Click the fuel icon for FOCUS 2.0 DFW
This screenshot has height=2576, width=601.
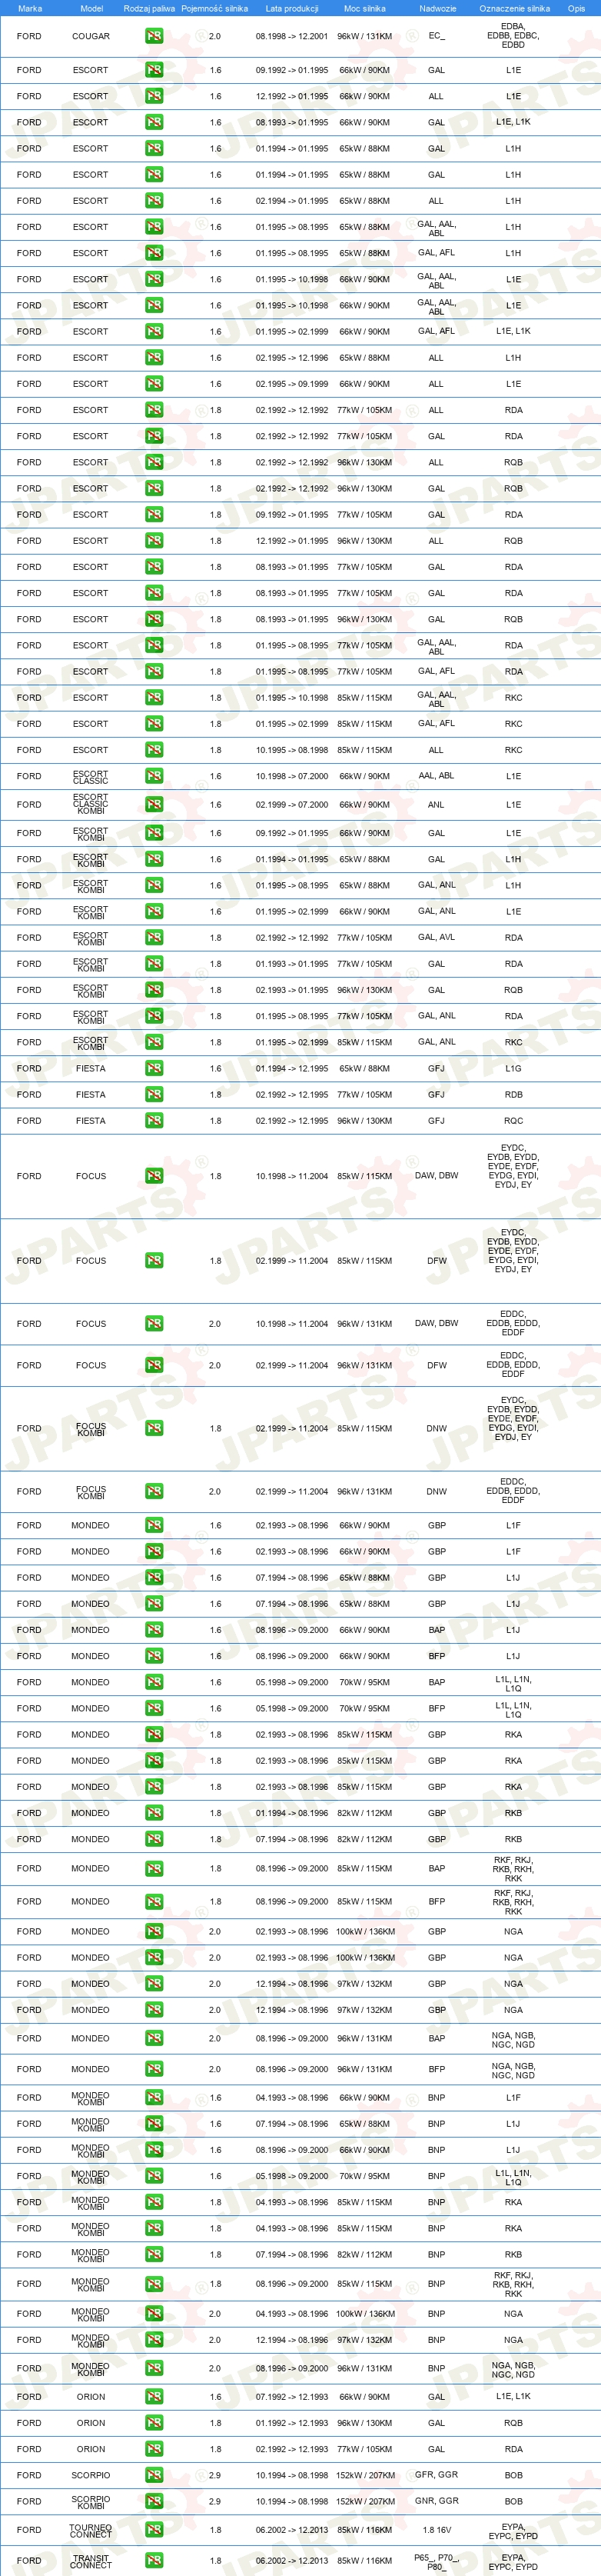click(154, 1365)
